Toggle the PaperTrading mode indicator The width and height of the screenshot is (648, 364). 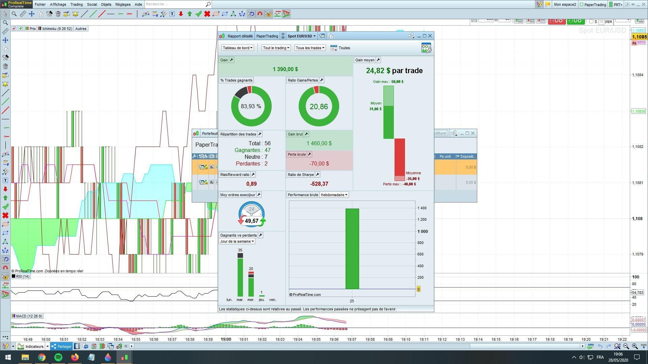(593, 4)
